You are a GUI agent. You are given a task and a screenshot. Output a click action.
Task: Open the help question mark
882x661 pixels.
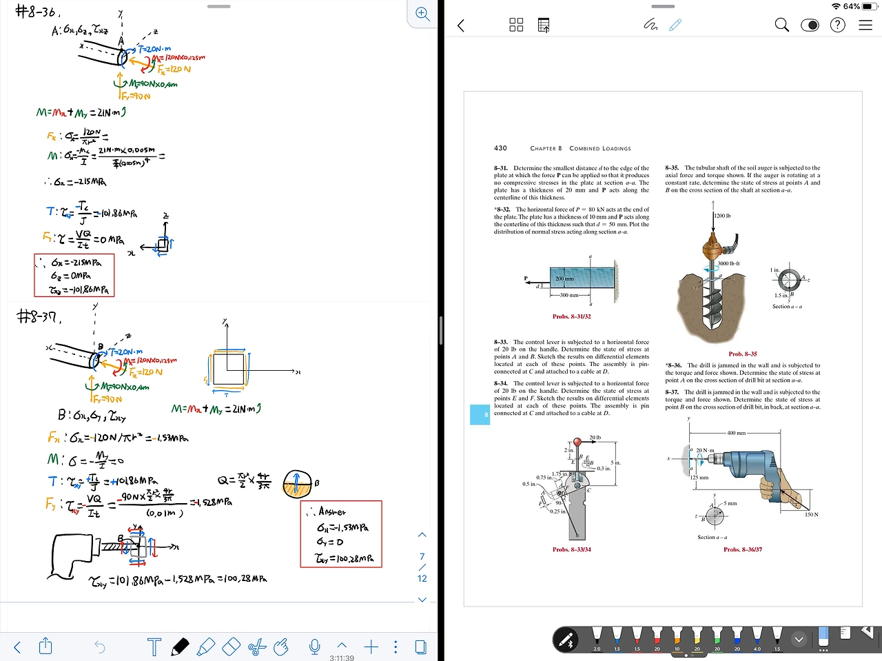click(x=838, y=26)
